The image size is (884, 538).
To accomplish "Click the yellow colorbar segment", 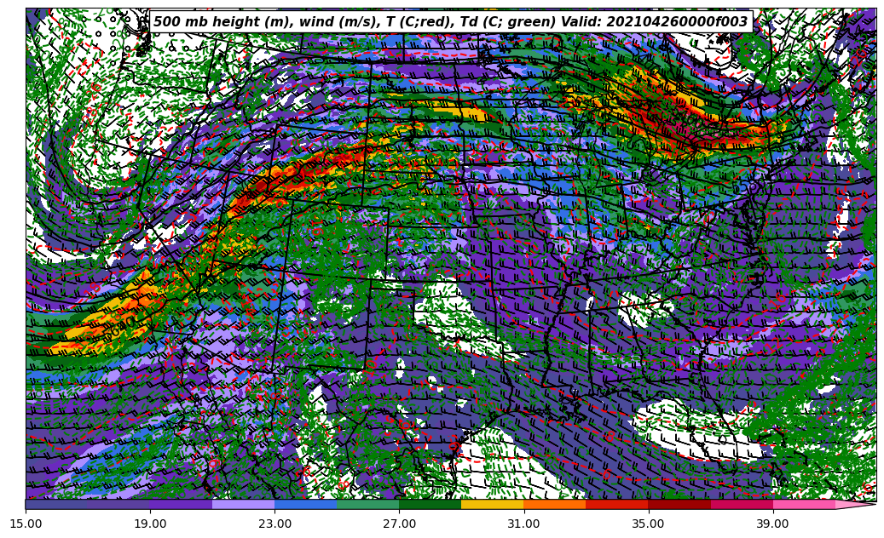I will (492, 504).
